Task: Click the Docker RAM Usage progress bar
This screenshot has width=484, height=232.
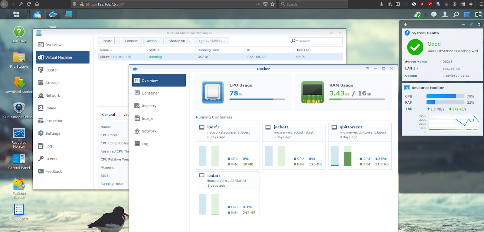Action: pos(357,99)
